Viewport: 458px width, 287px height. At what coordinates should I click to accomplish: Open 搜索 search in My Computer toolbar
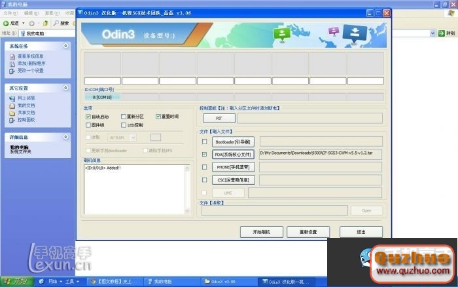point(61,23)
